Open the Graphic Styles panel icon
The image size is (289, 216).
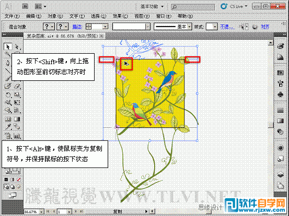click(x=280, y=159)
